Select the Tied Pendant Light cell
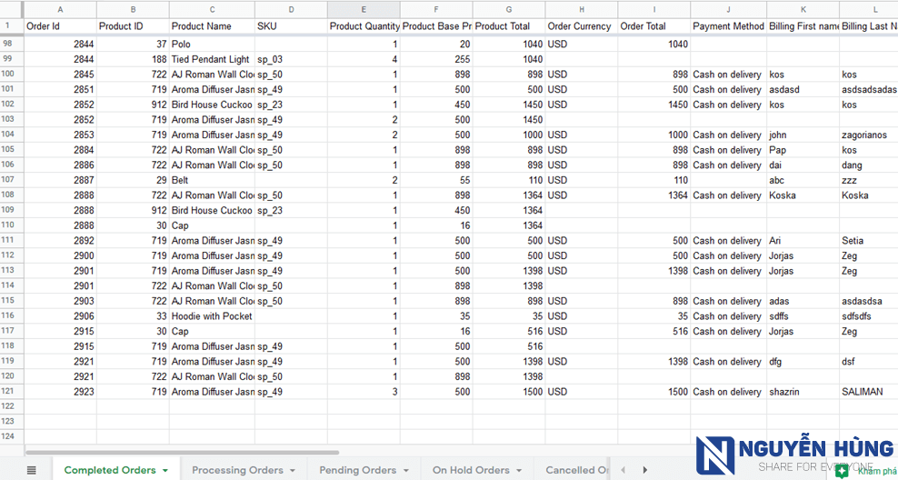 point(212,59)
